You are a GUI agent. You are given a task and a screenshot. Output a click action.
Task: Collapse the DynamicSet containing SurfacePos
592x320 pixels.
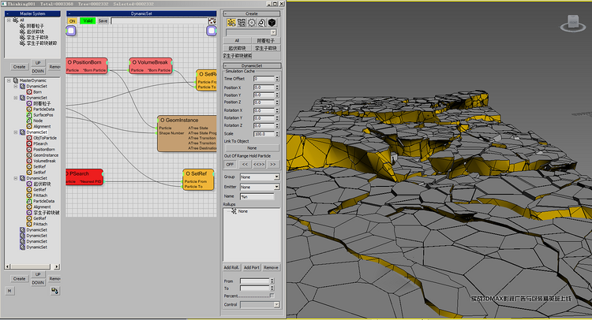[16, 98]
